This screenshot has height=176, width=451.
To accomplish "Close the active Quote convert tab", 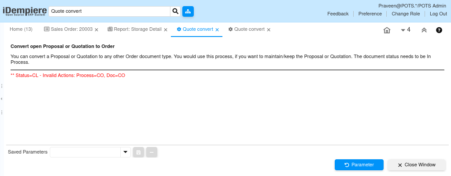I will point(217,29).
